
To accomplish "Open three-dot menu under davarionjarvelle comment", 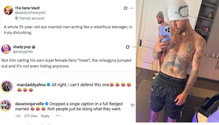I will click(58, 116).
